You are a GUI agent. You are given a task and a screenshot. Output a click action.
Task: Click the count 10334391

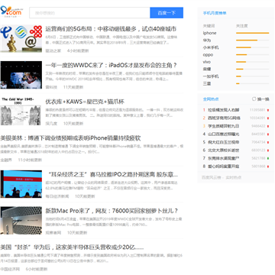tap(257, 118)
